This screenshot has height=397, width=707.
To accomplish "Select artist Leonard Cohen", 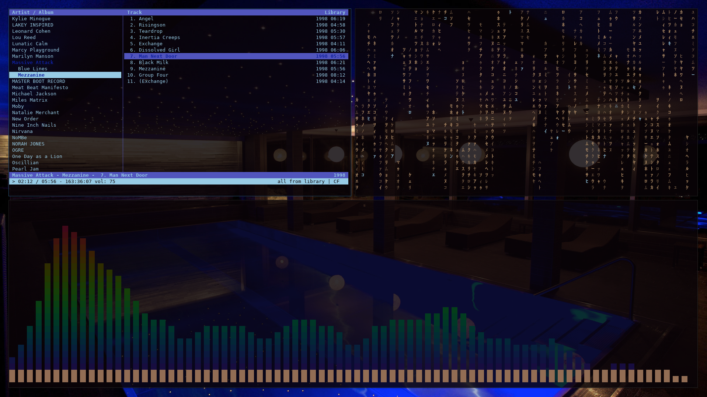I will [x=31, y=31].
